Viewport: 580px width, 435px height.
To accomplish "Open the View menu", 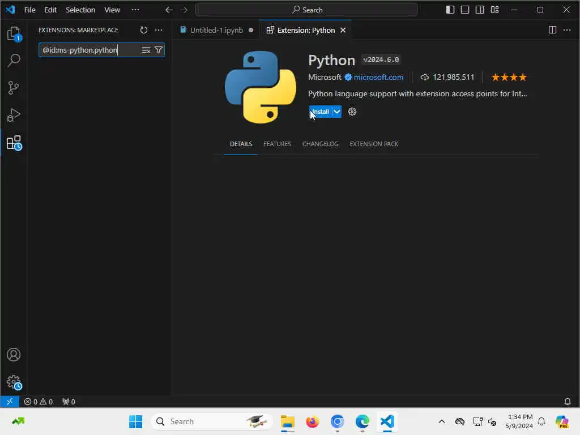I will [112, 10].
